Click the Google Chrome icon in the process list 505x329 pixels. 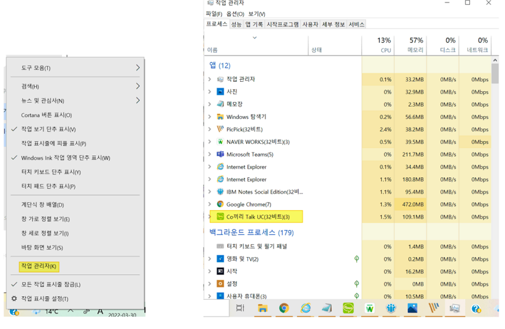pos(220,204)
